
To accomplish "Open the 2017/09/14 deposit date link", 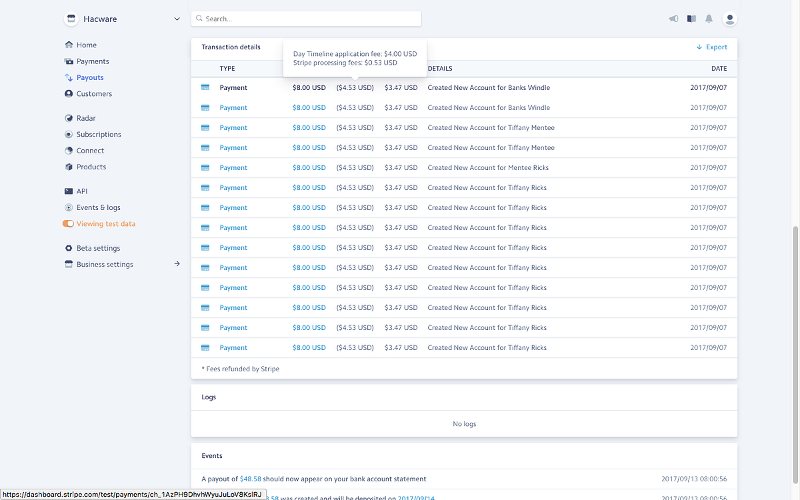I will click(416, 497).
